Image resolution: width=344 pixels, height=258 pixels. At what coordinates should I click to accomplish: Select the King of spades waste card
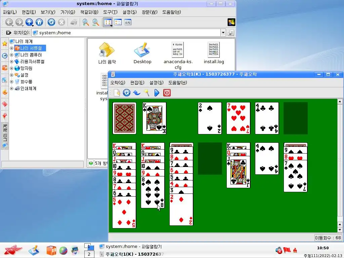click(x=155, y=118)
